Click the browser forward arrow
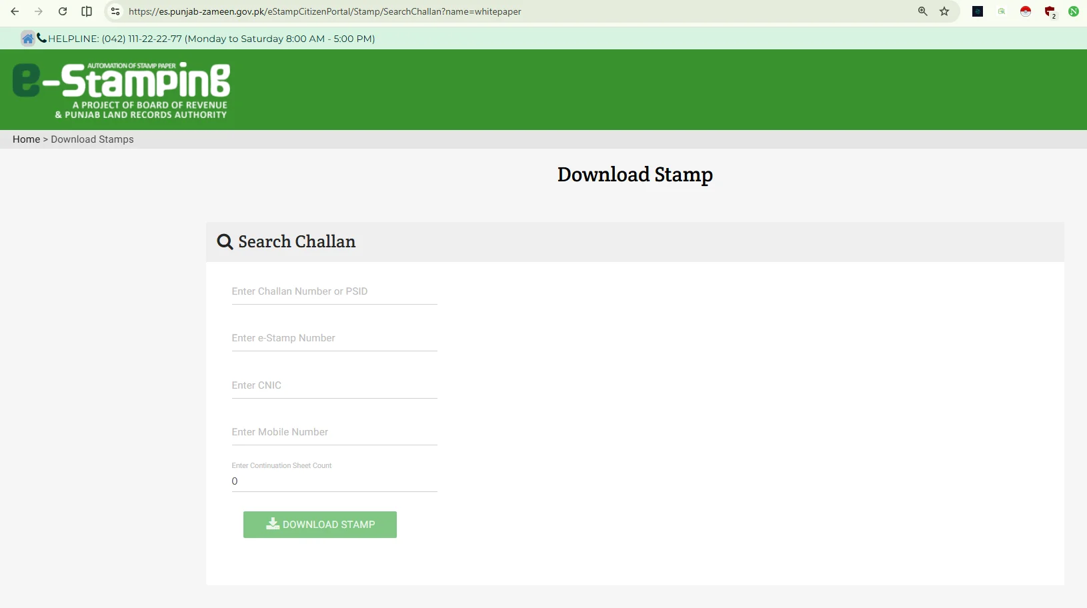Viewport: 1087px width, 608px height. (39, 11)
